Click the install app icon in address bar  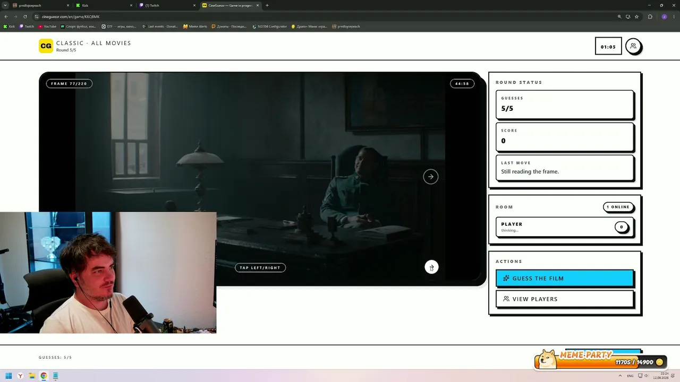point(628,16)
